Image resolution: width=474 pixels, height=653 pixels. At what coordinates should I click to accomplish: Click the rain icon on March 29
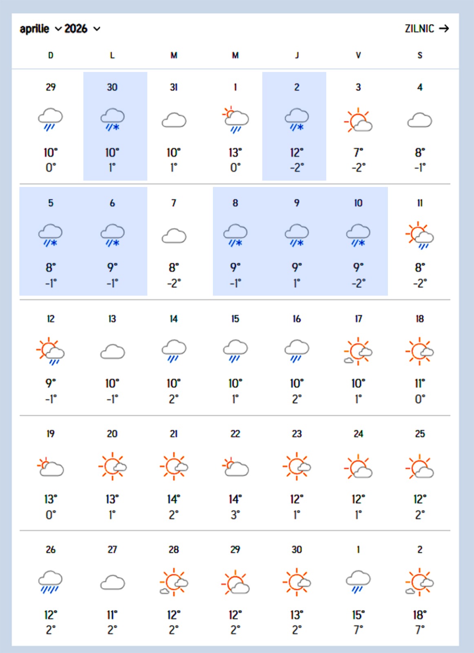[x=50, y=119]
